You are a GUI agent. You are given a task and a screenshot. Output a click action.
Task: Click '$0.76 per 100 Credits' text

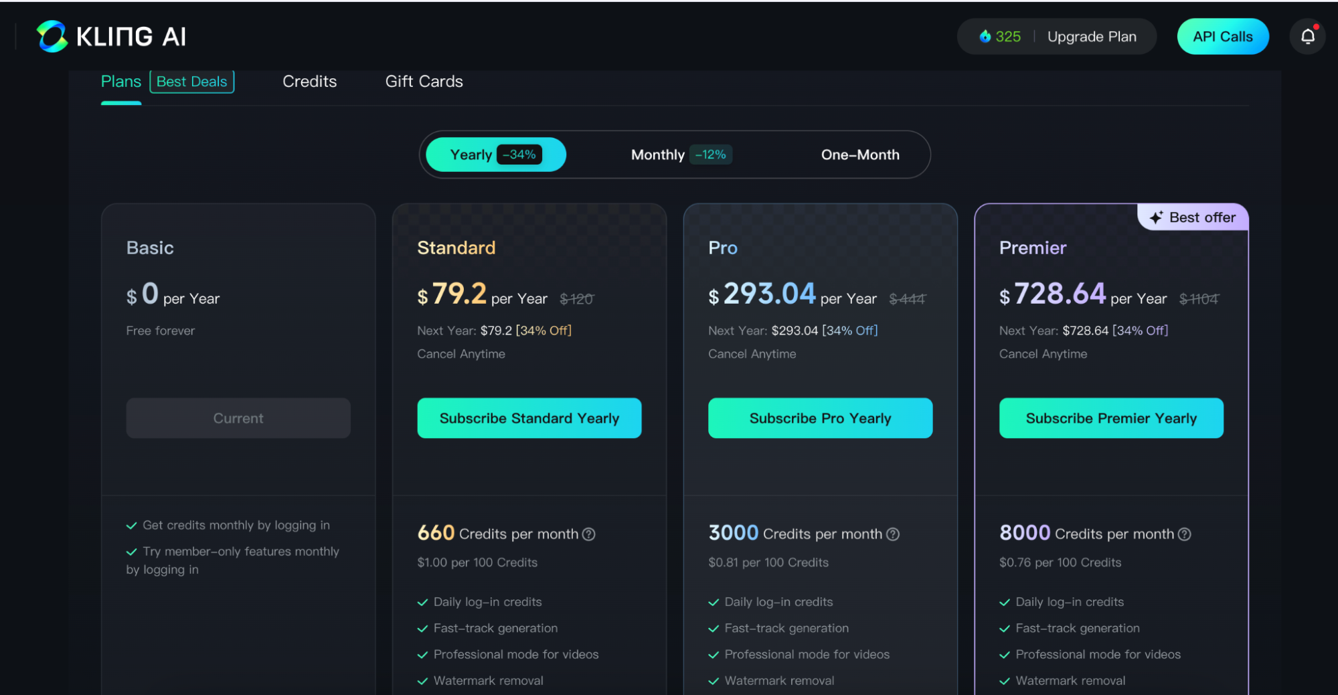pos(1060,563)
